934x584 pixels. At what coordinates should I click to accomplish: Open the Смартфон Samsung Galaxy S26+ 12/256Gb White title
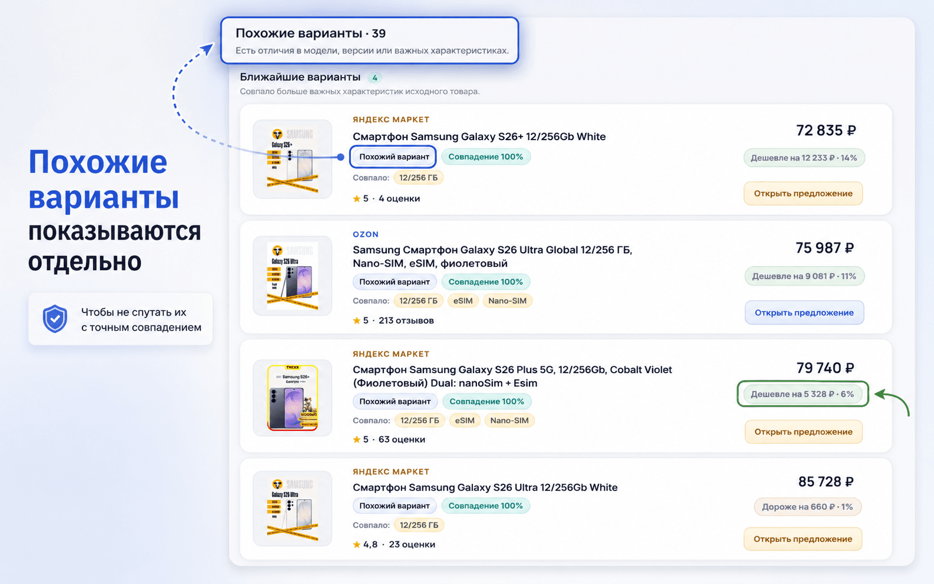(479, 137)
